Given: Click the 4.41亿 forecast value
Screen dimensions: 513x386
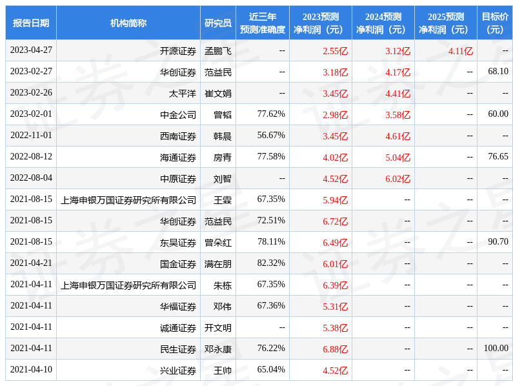Looking at the screenshot, I should click(x=397, y=94).
